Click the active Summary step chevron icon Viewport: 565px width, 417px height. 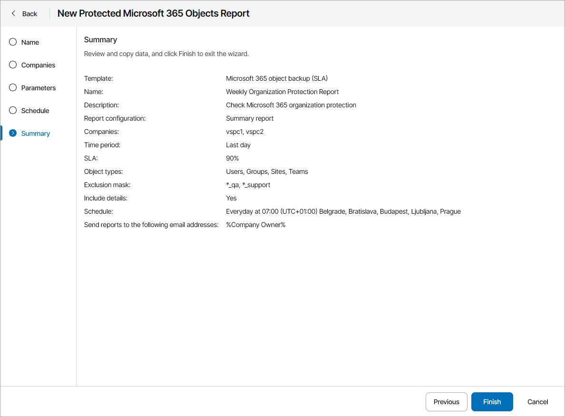[13, 133]
